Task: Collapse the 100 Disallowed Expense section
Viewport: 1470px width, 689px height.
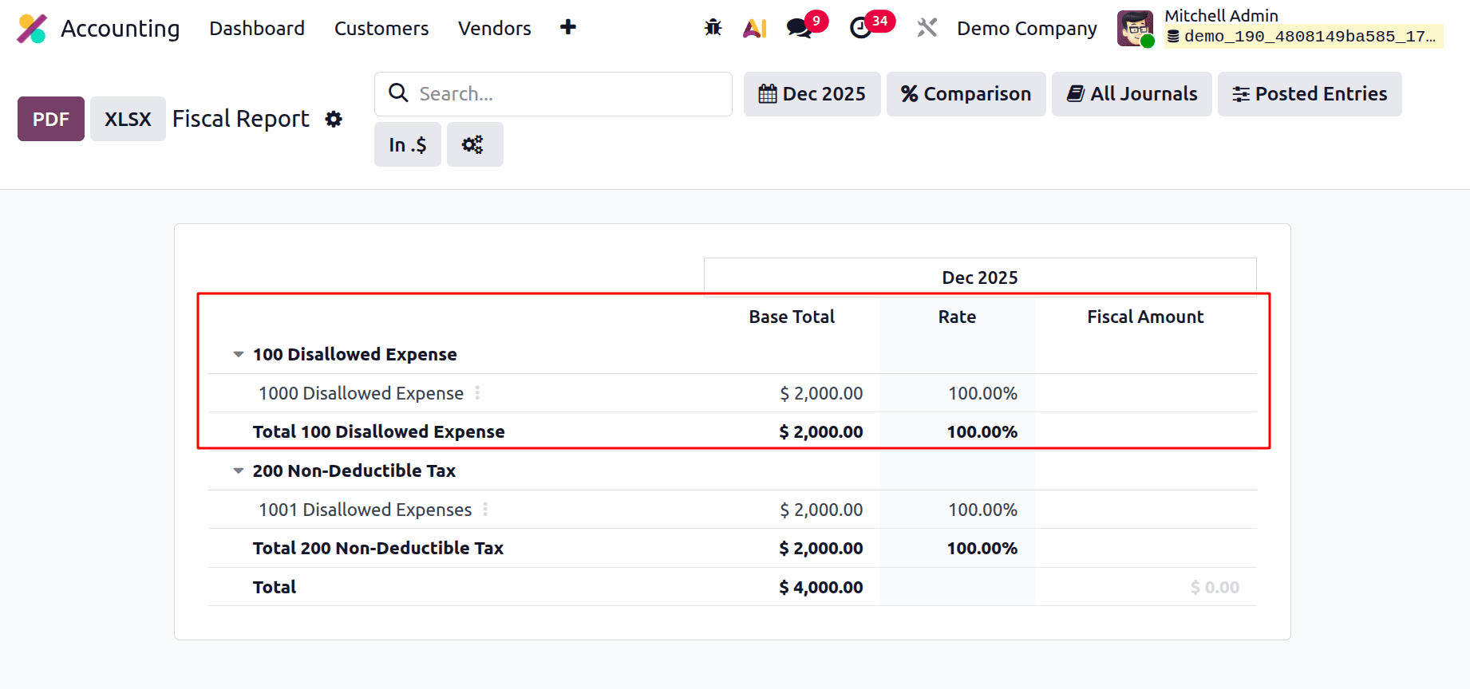Action: tap(238, 354)
